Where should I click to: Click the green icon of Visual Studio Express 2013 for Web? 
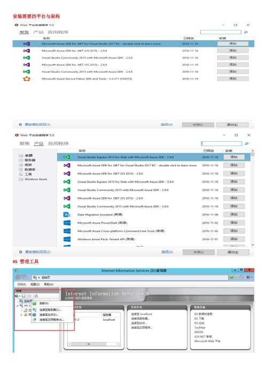click(67, 157)
